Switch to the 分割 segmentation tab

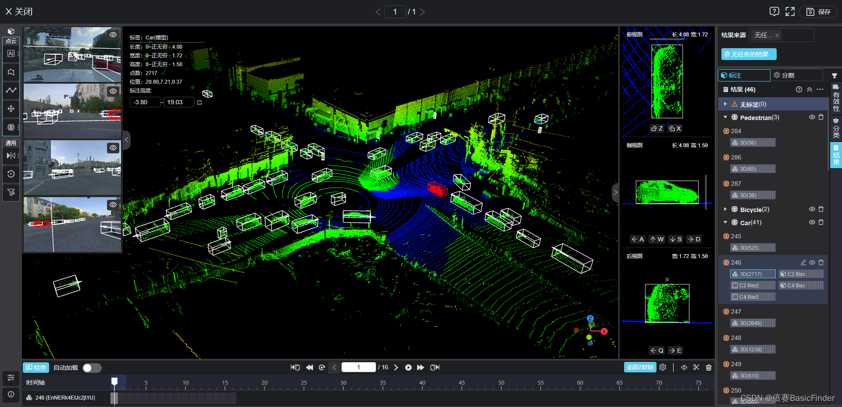(x=785, y=75)
